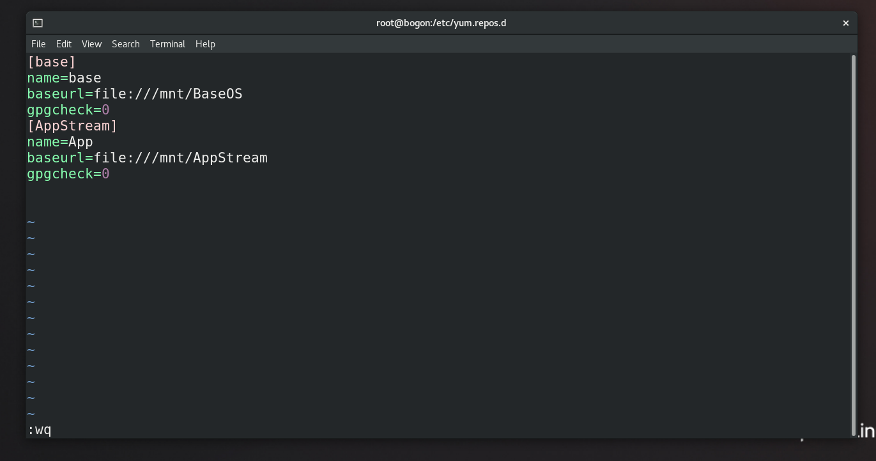Image resolution: width=876 pixels, height=461 pixels.
Task: Click the name=base line
Action: (x=63, y=77)
